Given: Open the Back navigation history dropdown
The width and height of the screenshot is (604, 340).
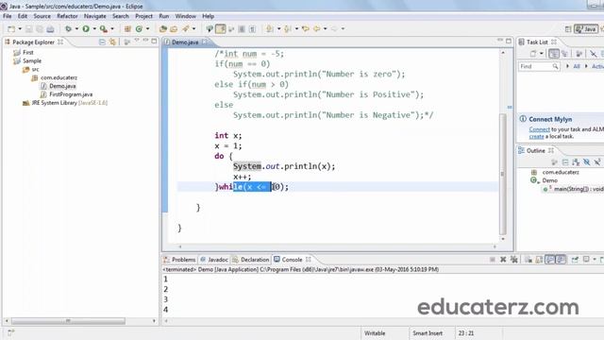Looking at the screenshot, I should 325,29.
